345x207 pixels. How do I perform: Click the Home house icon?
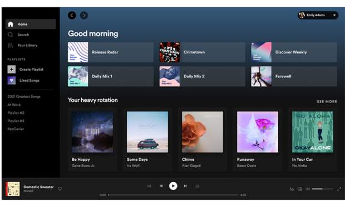click(x=11, y=24)
